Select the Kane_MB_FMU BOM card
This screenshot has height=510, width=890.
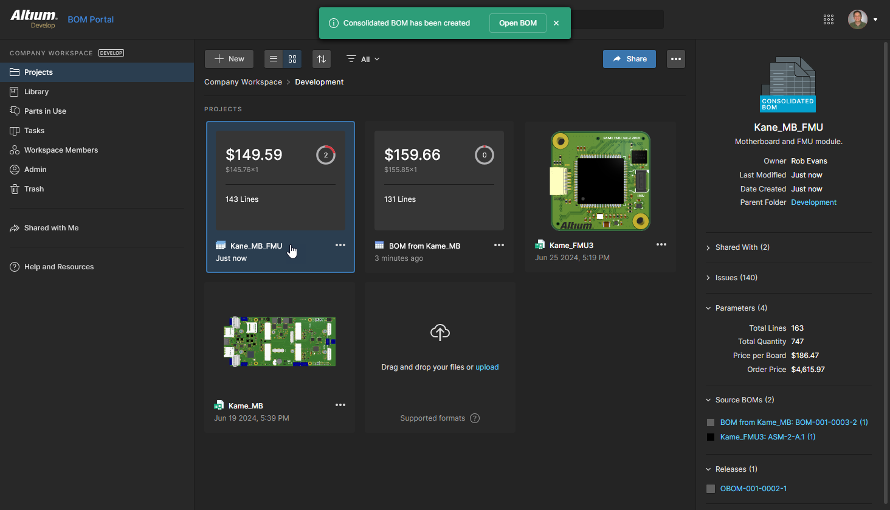pyautogui.click(x=280, y=197)
